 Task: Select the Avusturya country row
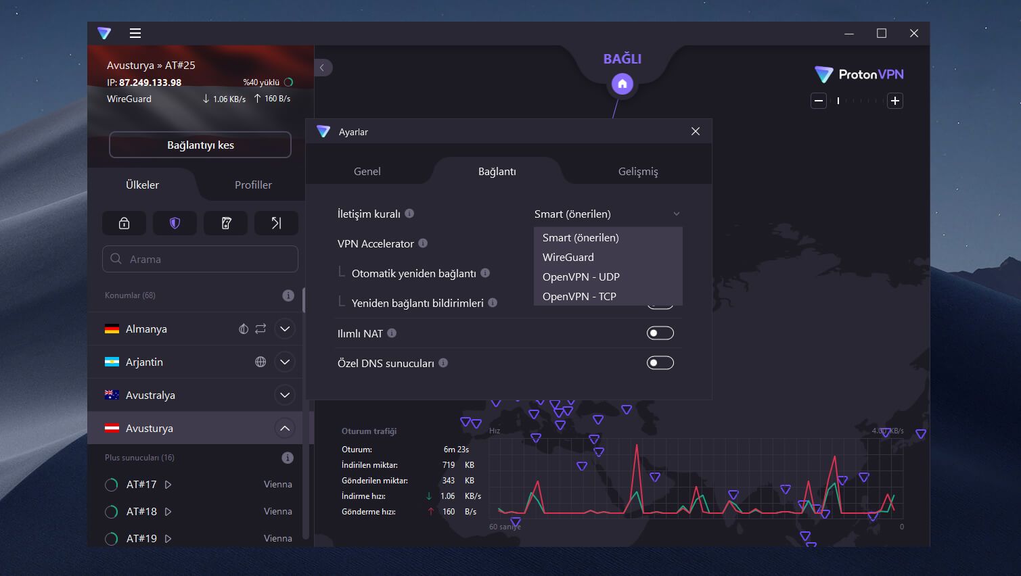[195, 428]
